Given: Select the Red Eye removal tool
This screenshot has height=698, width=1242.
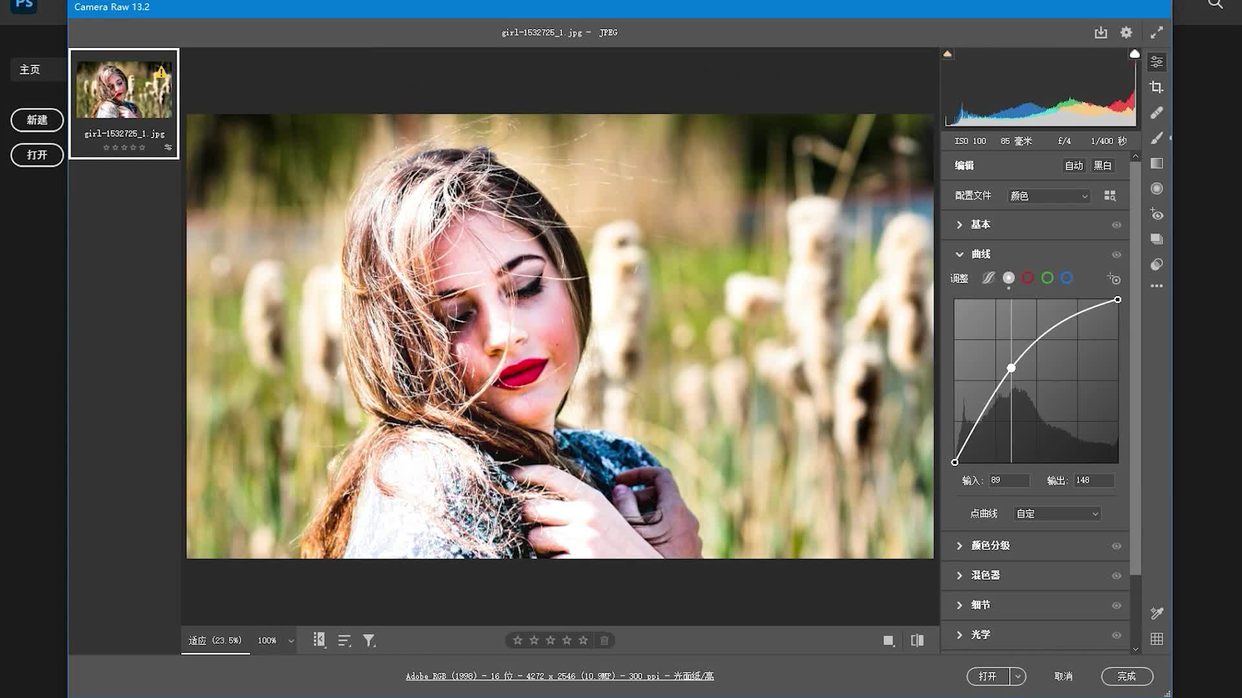Looking at the screenshot, I should coord(1157,214).
